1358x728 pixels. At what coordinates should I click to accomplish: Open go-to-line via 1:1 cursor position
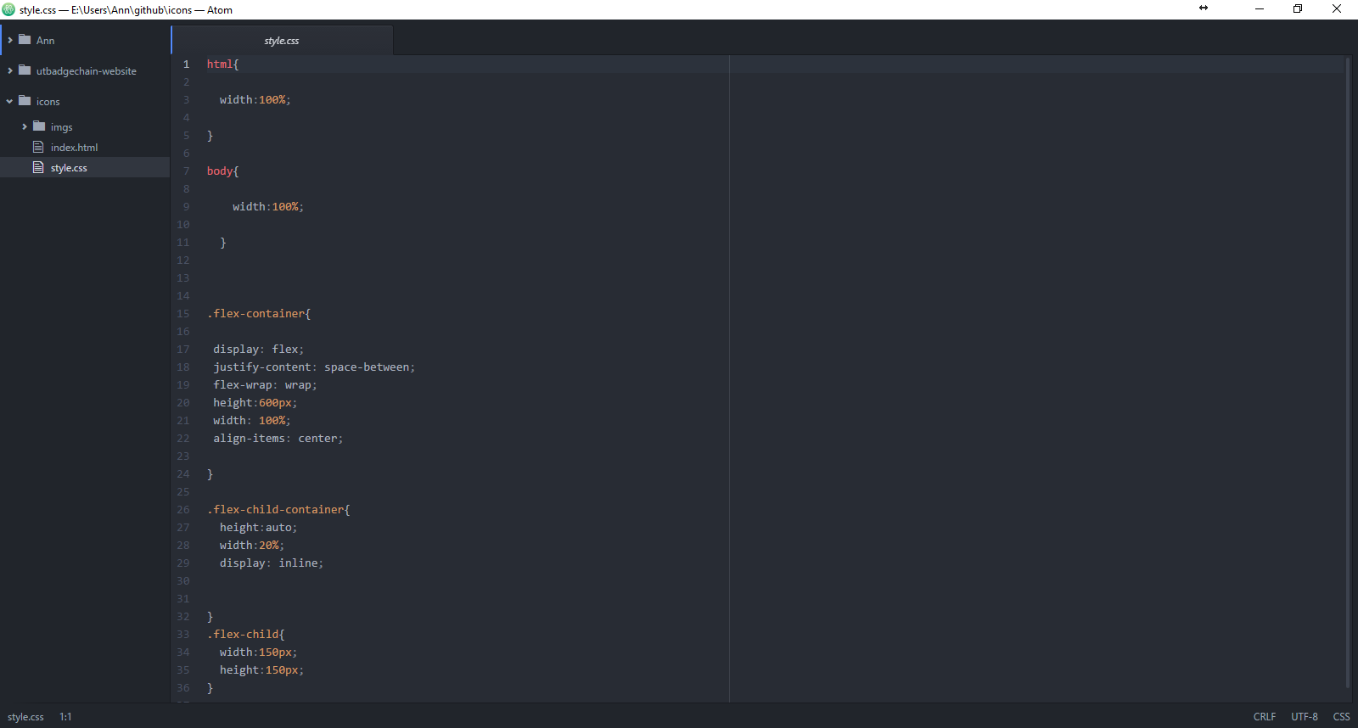click(65, 717)
